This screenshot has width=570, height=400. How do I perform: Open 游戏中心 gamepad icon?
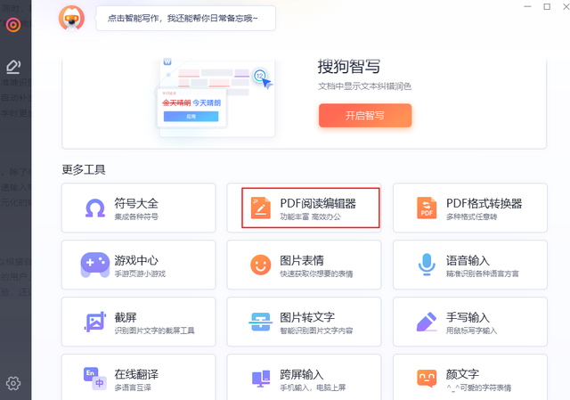pos(95,265)
